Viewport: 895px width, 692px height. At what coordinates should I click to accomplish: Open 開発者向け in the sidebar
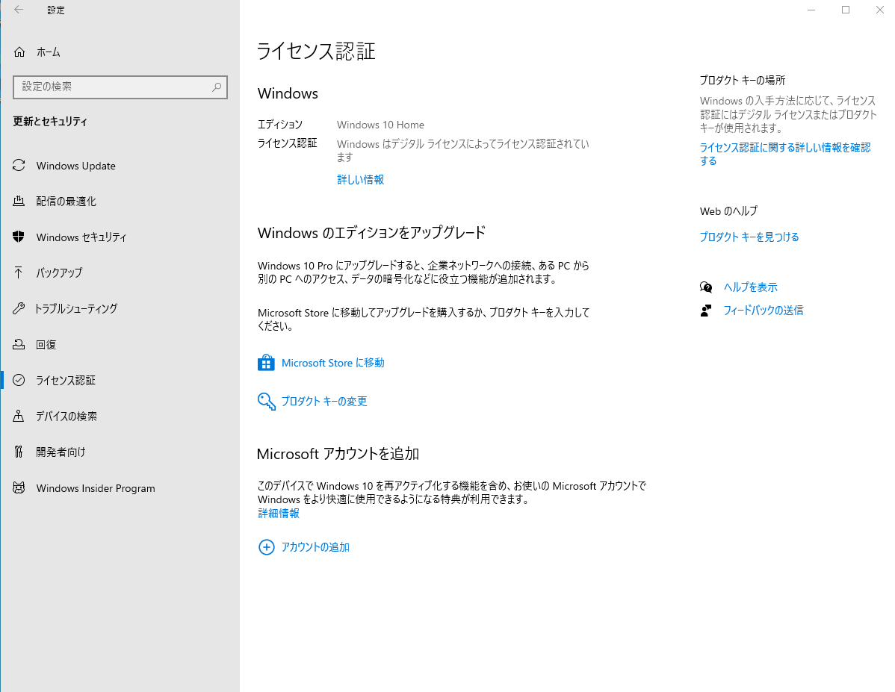click(61, 452)
